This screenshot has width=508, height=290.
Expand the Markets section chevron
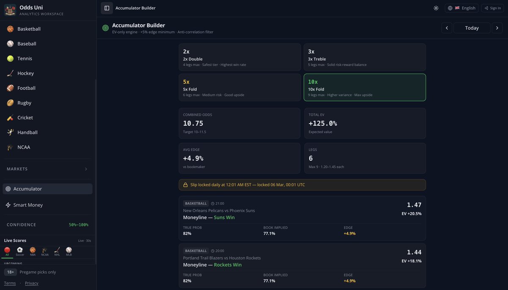(86, 169)
